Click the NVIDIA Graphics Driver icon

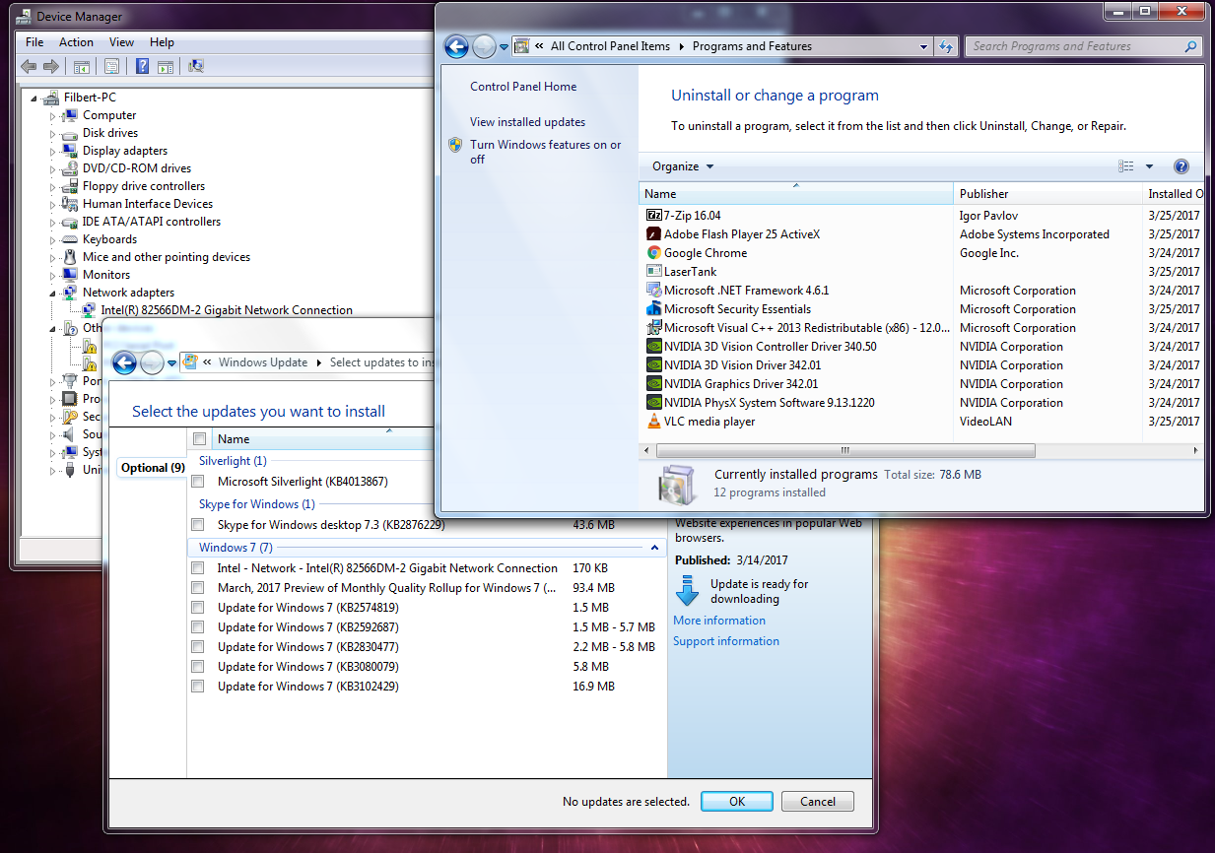point(652,384)
